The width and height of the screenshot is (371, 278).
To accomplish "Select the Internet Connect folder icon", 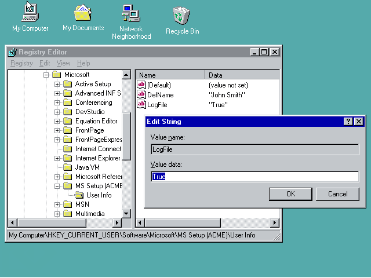I will (68, 149).
